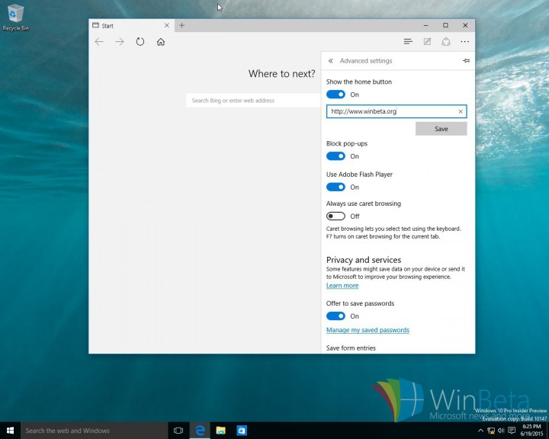Start a Web Note with the pen icon

[427, 42]
